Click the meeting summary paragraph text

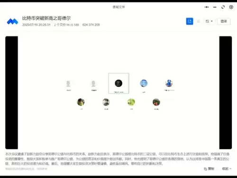click(x=117, y=159)
